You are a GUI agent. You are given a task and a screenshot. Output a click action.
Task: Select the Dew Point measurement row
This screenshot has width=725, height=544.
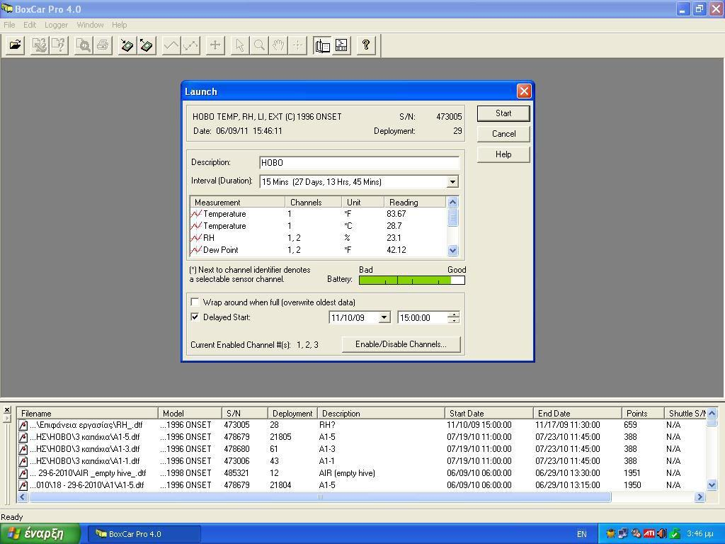[x=318, y=250]
